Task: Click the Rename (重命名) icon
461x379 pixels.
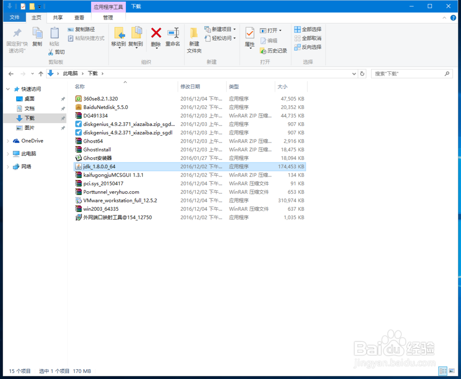Action: pyautogui.click(x=173, y=33)
